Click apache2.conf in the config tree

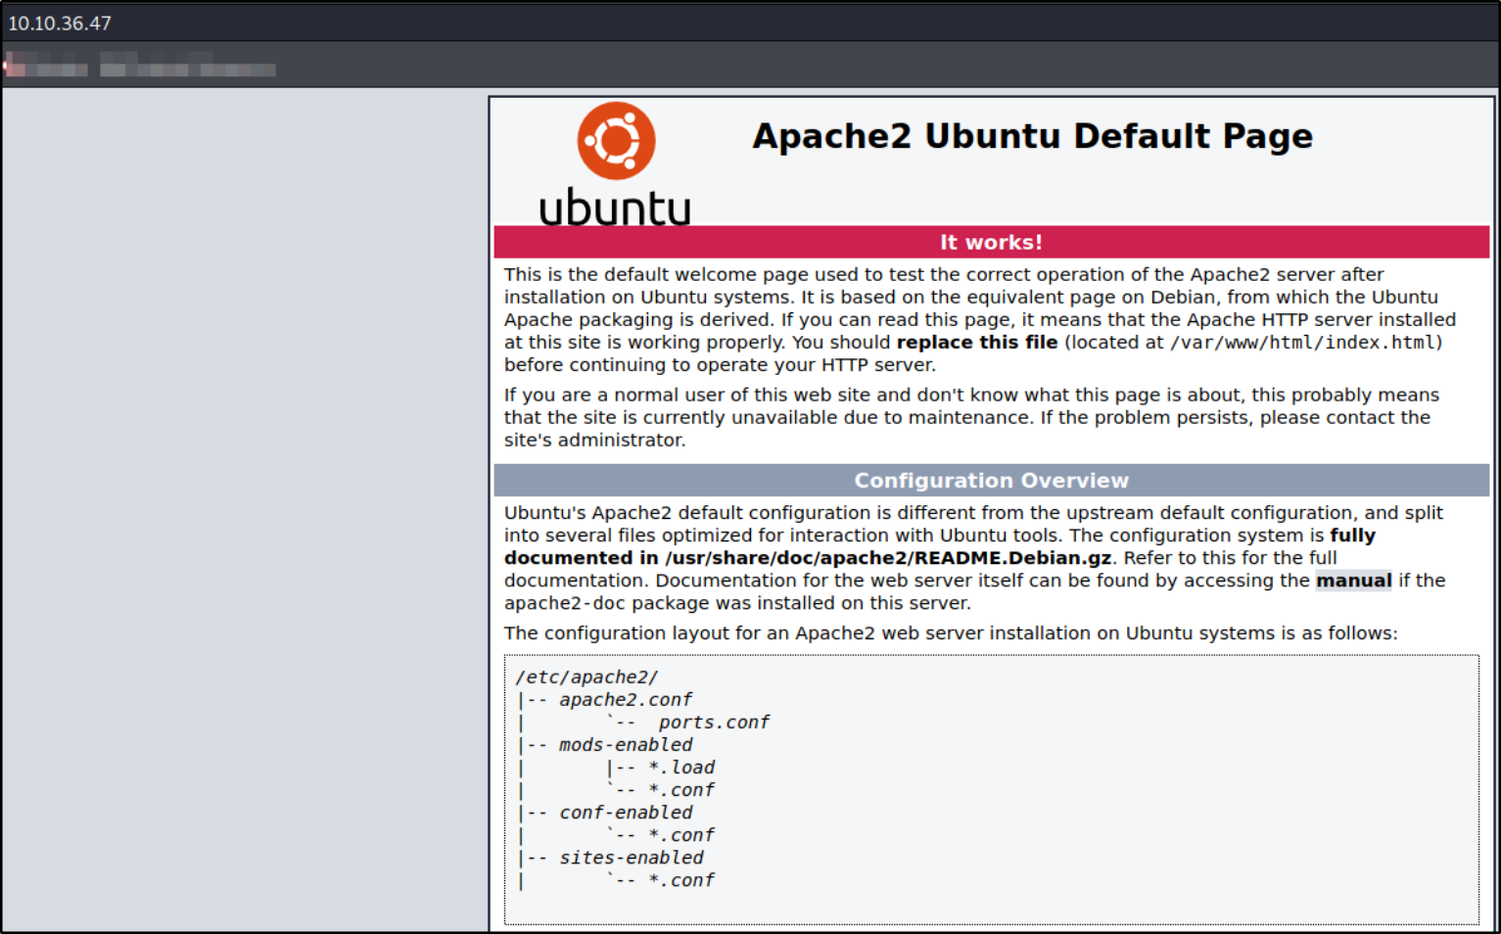[626, 700]
